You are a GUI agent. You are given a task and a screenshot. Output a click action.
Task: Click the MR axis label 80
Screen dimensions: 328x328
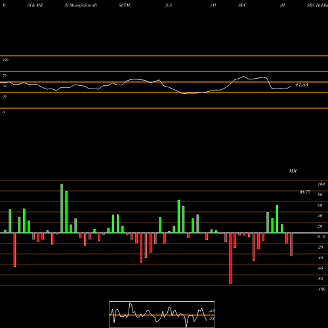click(320, 195)
